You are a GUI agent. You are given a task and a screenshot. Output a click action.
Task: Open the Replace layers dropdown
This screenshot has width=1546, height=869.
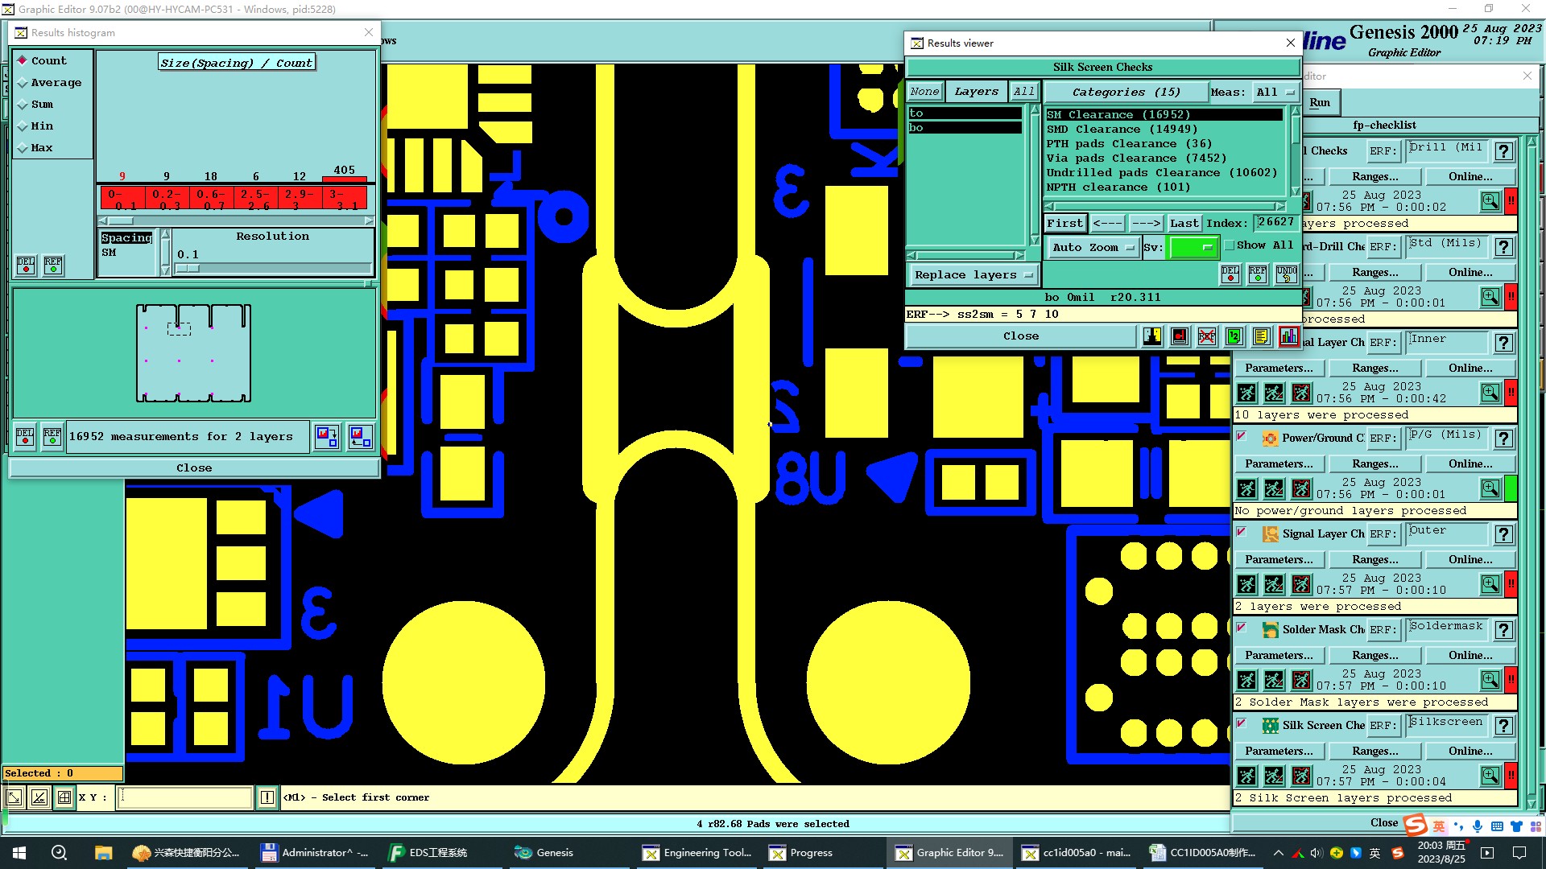(973, 275)
